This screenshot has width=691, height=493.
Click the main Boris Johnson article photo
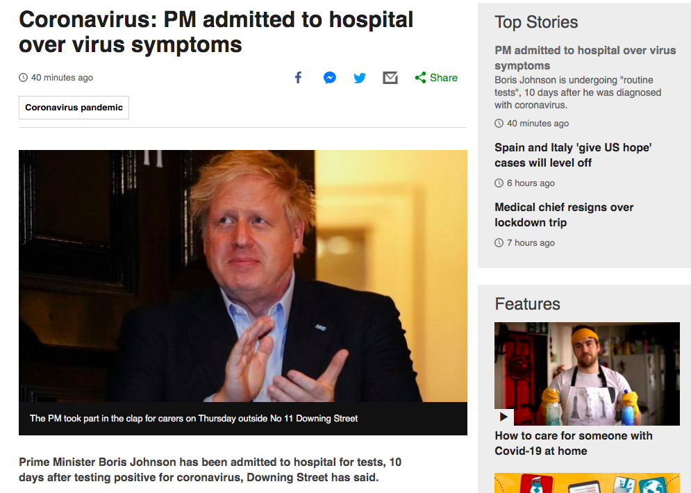pos(243,276)
